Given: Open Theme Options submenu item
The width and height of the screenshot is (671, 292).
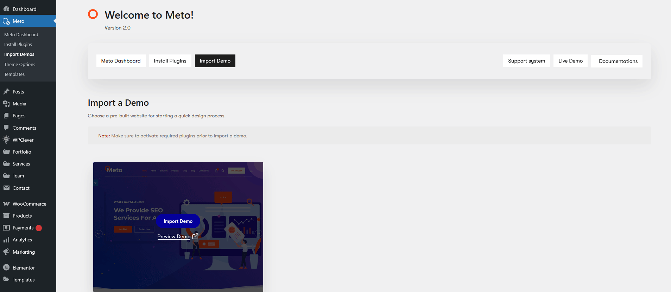Looking at the screenshot, I should 20,64.
